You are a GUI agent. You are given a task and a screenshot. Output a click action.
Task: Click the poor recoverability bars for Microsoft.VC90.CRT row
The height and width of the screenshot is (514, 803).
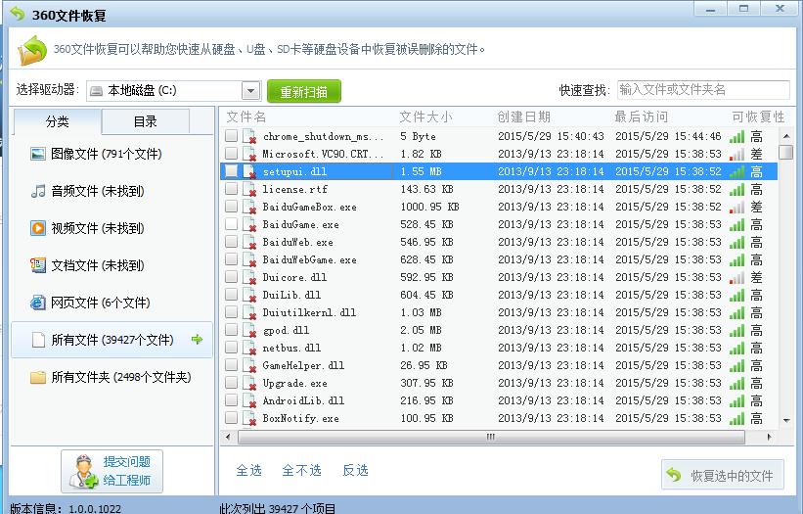coord(736,155)
